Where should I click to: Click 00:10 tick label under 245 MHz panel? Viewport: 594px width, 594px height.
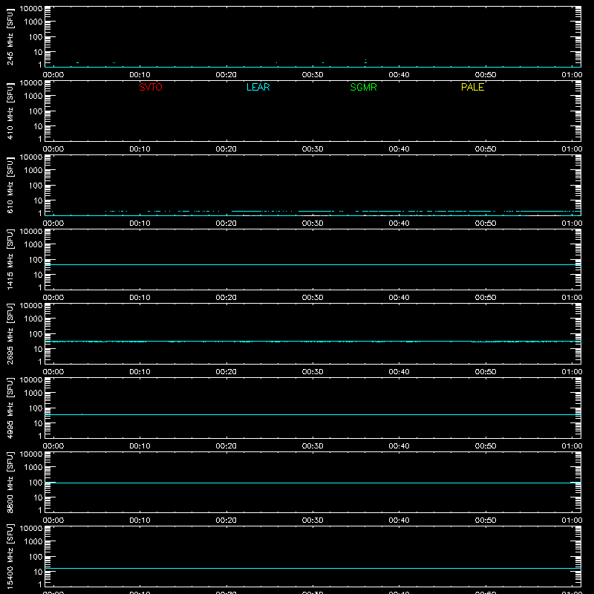pos(140,75)
